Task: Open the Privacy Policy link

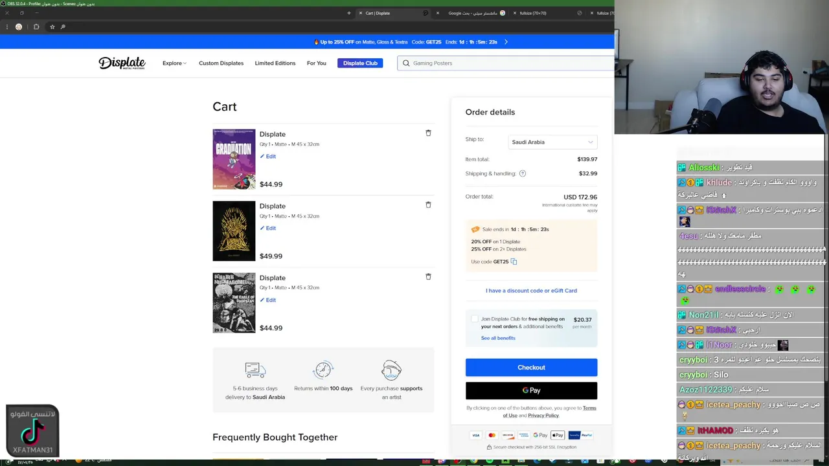Action: point(543,416)
